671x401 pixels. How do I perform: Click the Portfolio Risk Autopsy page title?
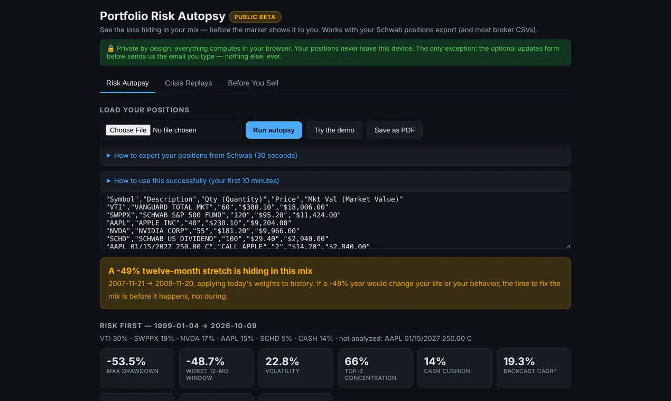click(x=163, y=16)
